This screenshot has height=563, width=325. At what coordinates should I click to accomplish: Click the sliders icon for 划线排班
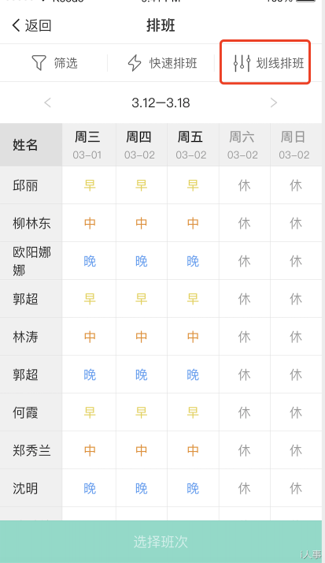point(242,63)
